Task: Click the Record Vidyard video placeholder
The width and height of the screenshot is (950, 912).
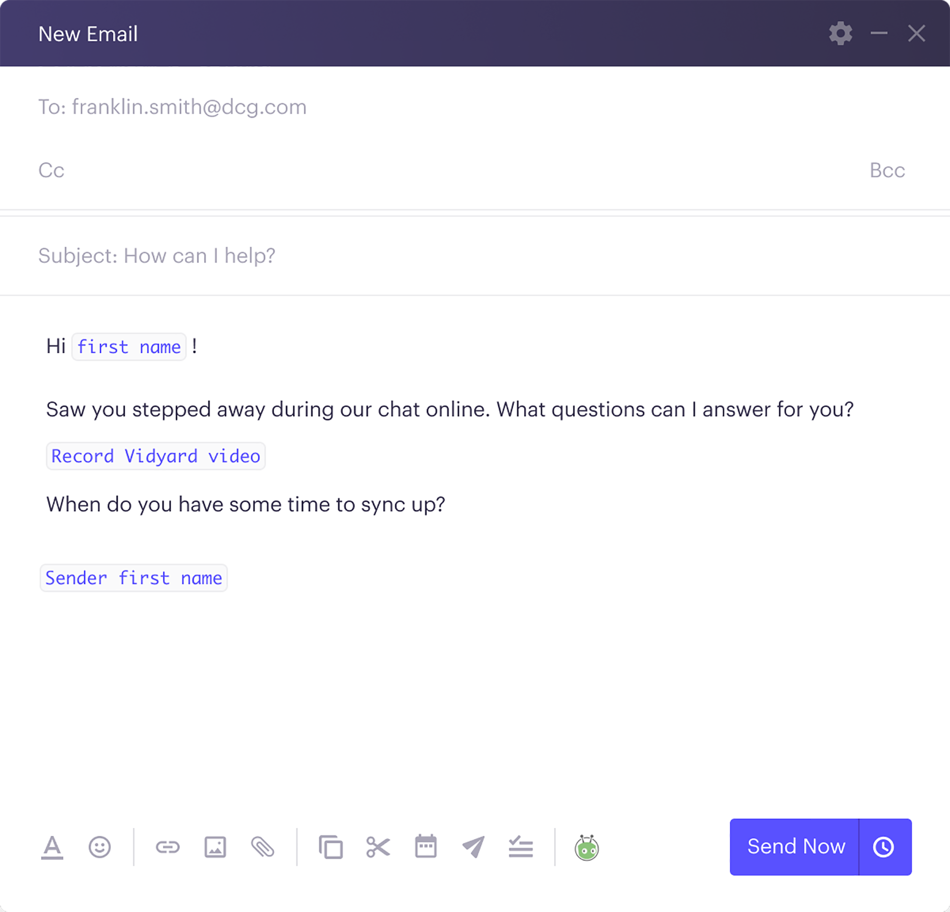Action: [x=155, y=456]
